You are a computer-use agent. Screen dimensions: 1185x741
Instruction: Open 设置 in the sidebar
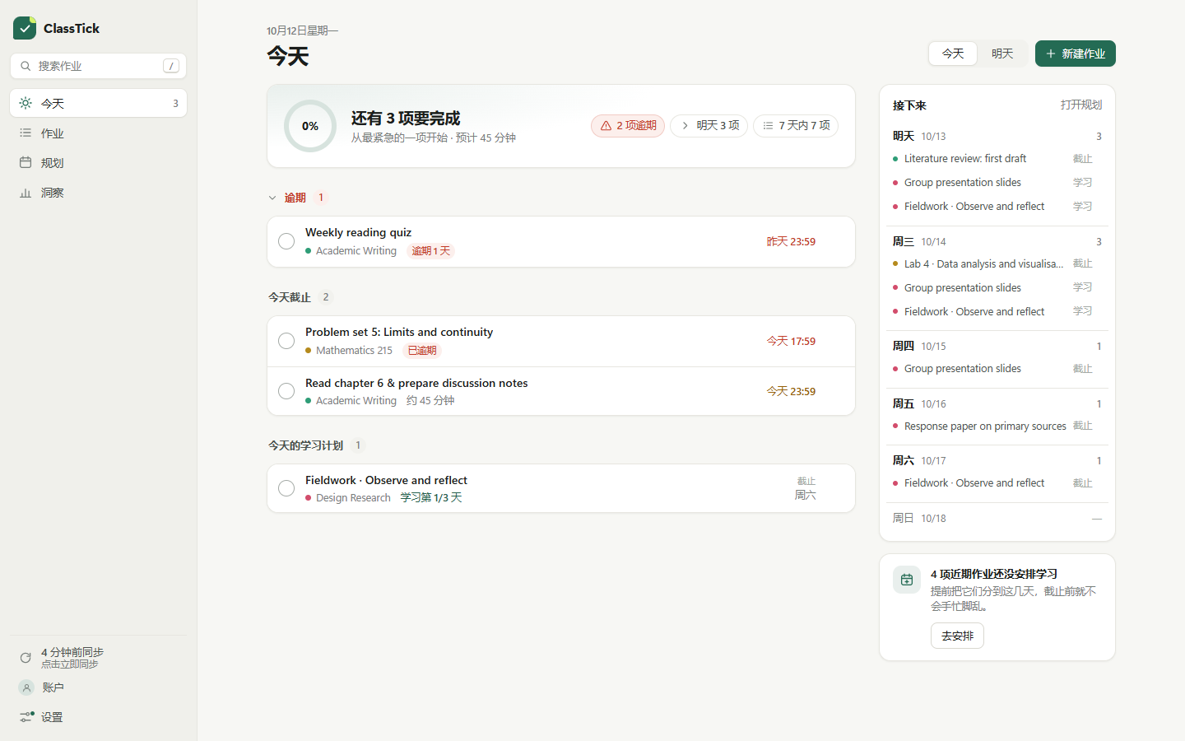99,717
